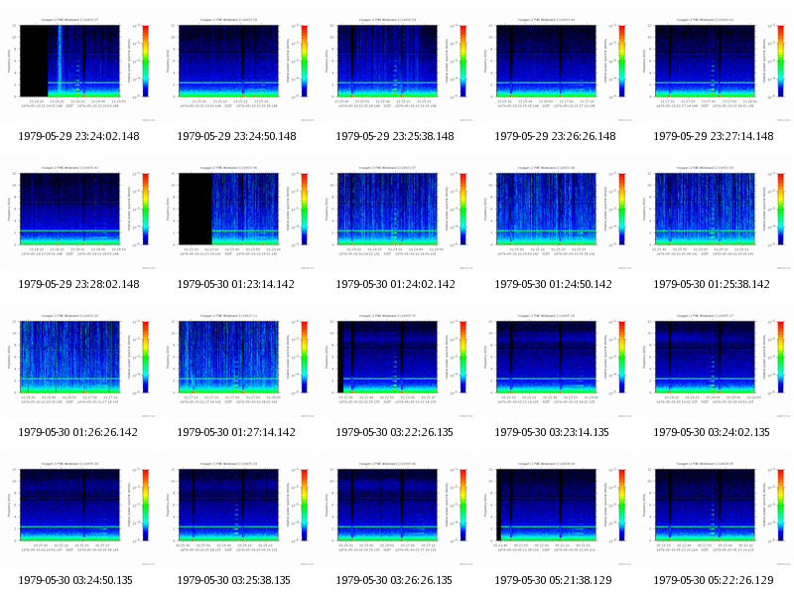
Task: Open spectrogram thumbnail for 1979-05-30 05:21:38.129
Action: click(x=555, y=511)
